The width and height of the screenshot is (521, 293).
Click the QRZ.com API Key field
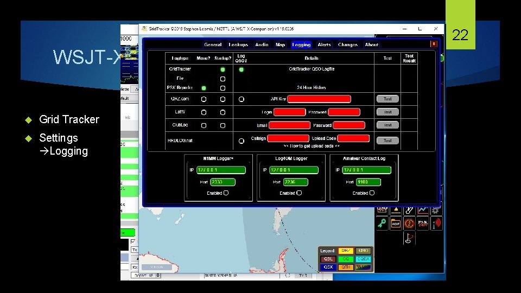tap(319, 99)
